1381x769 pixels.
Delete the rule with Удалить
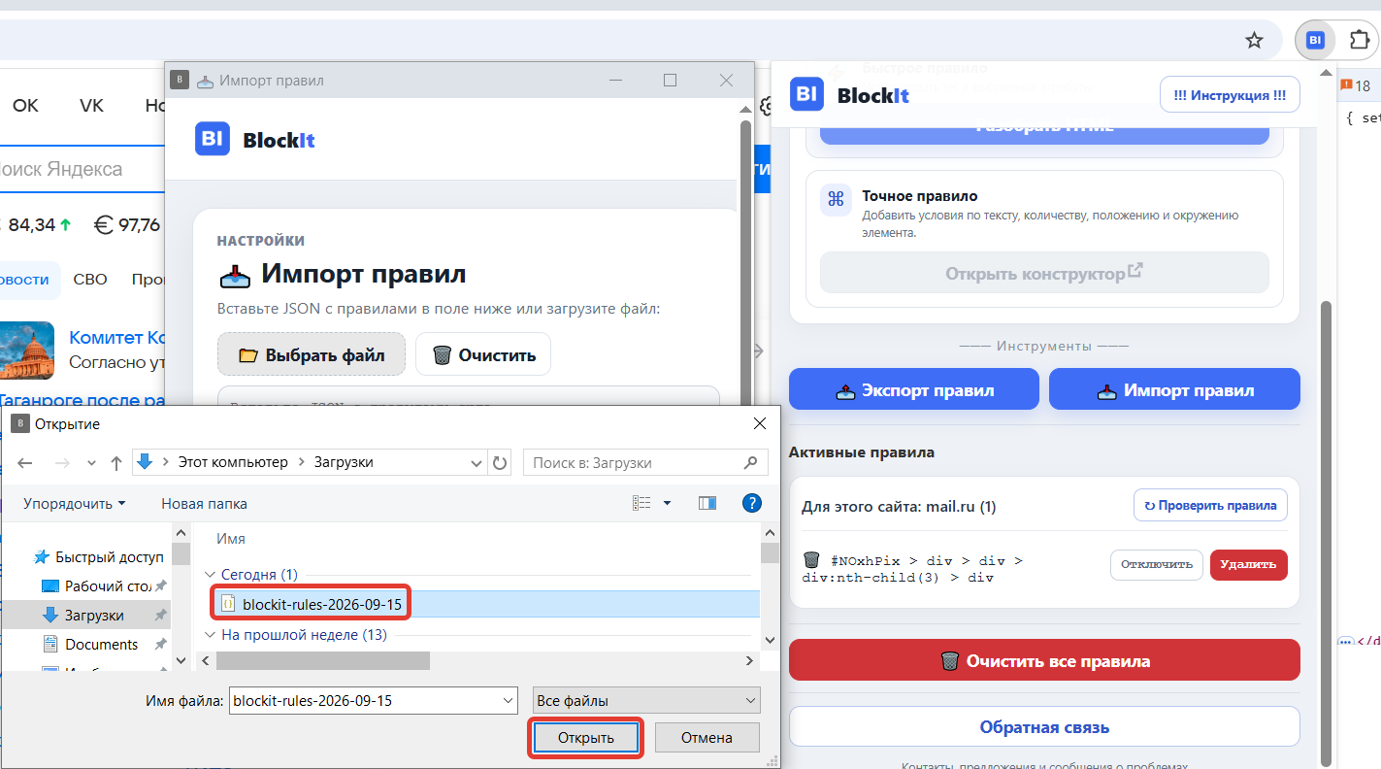(1248, 564)
